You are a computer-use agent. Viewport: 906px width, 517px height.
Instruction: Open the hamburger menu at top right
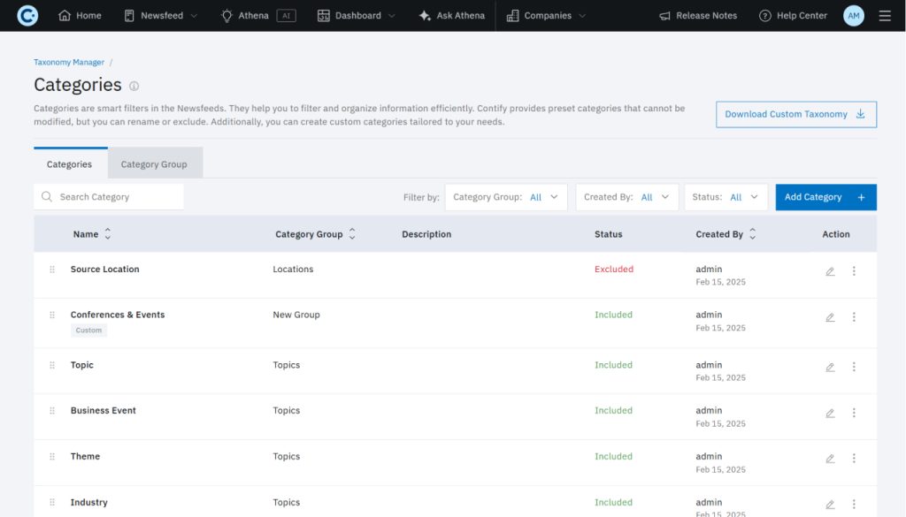tap(884, 15)
